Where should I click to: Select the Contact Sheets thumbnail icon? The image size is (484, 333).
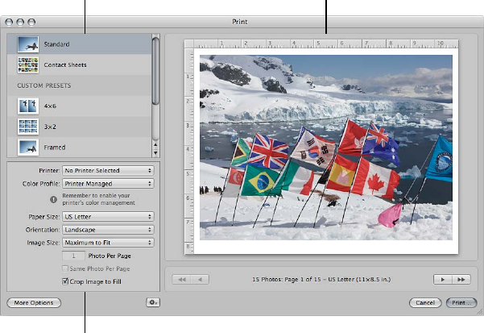click(x=28, y=65)
